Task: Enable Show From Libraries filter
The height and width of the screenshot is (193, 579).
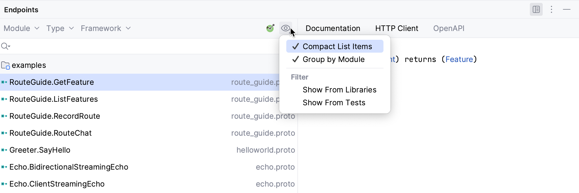Action: click(x=339, y=90)
